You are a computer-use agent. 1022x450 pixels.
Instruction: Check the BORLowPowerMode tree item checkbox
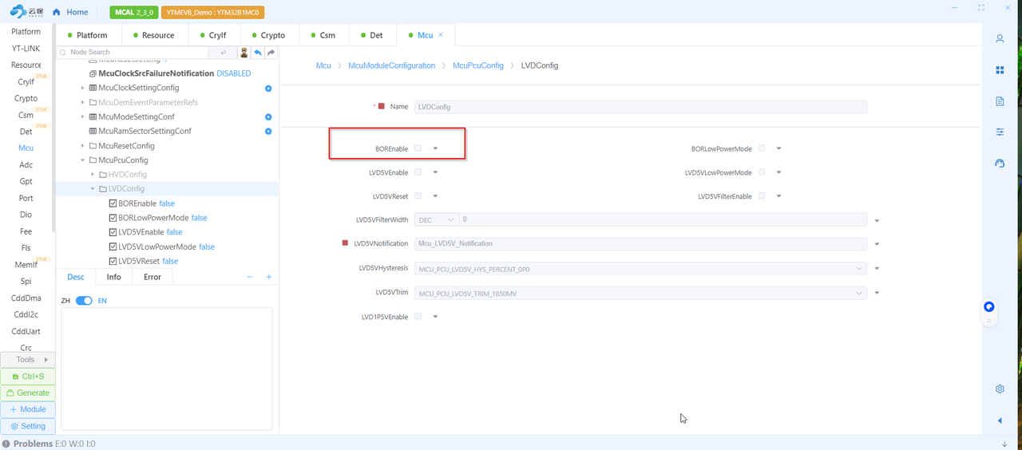(x=113, y=218)
